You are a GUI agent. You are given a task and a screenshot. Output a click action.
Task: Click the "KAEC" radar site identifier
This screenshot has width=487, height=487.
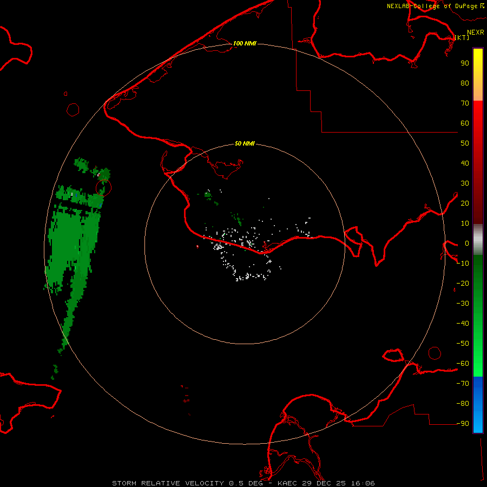(287, 483)
